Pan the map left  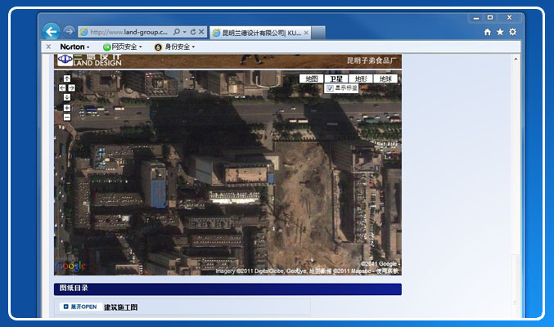coord(62,88)
